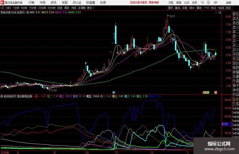This screenshot has height=154, width=239.
Task: Toggle the left panel layout icon
Action: pyautogui.click(x=2, y=8)
